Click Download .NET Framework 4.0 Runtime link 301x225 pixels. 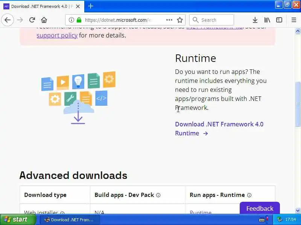[219, 129]
